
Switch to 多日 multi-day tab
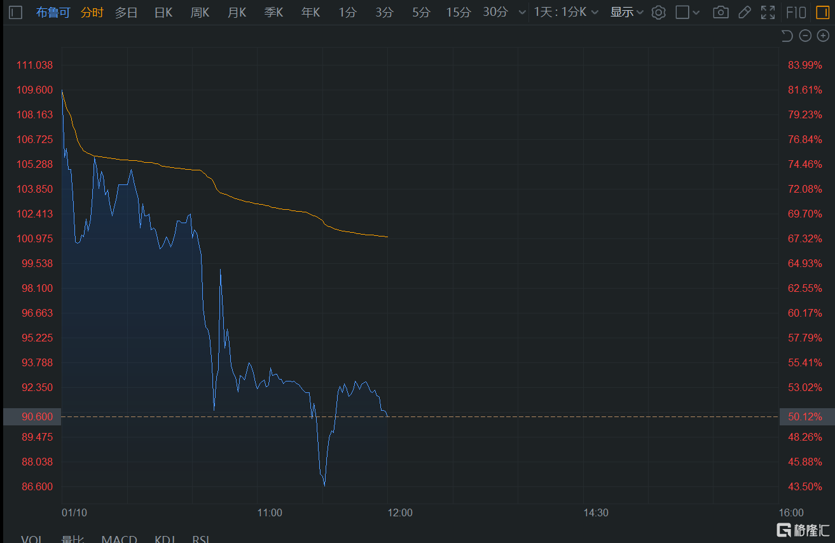tap(126, 12)
